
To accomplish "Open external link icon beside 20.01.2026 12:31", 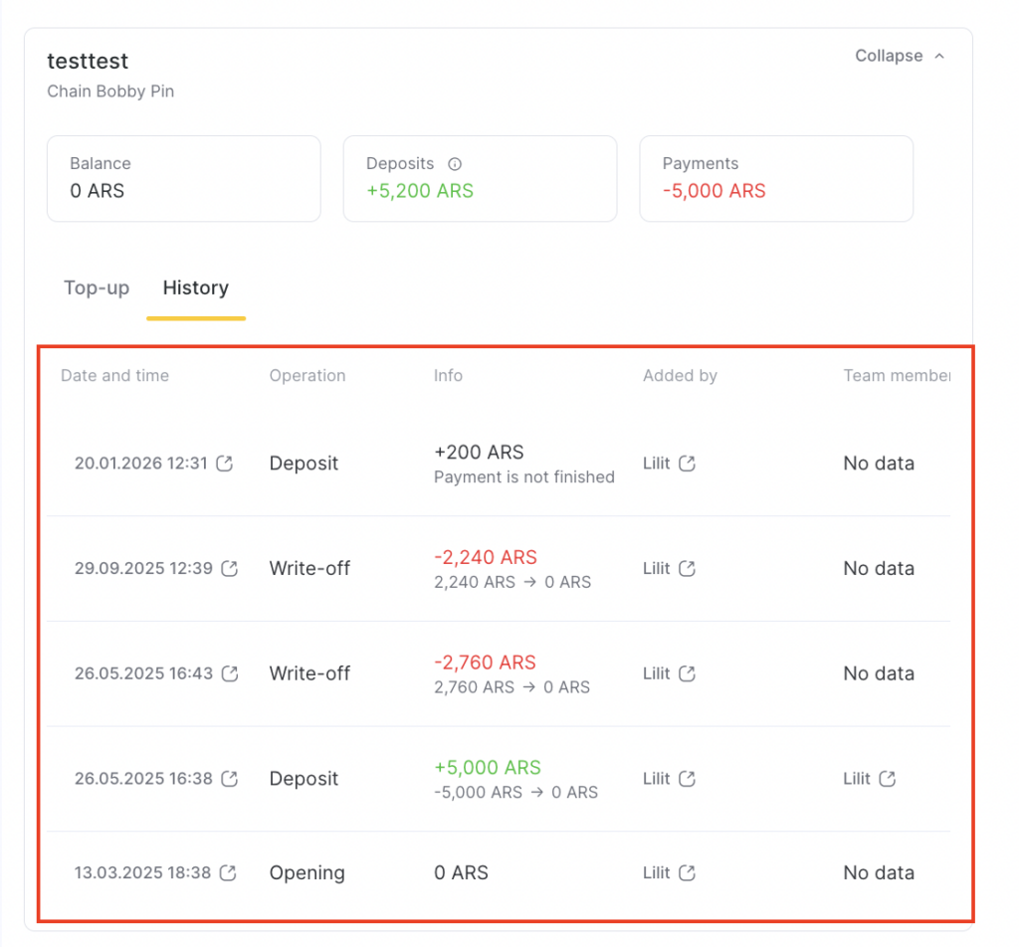I will coord(225,464).
